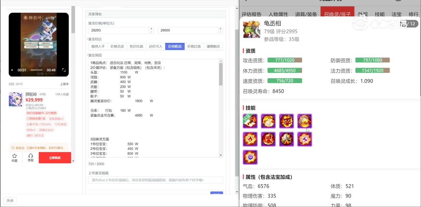Click the 12红神宠 tag

point(61,124)
